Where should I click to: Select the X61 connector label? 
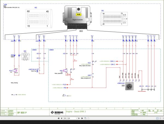coord(102,11)
